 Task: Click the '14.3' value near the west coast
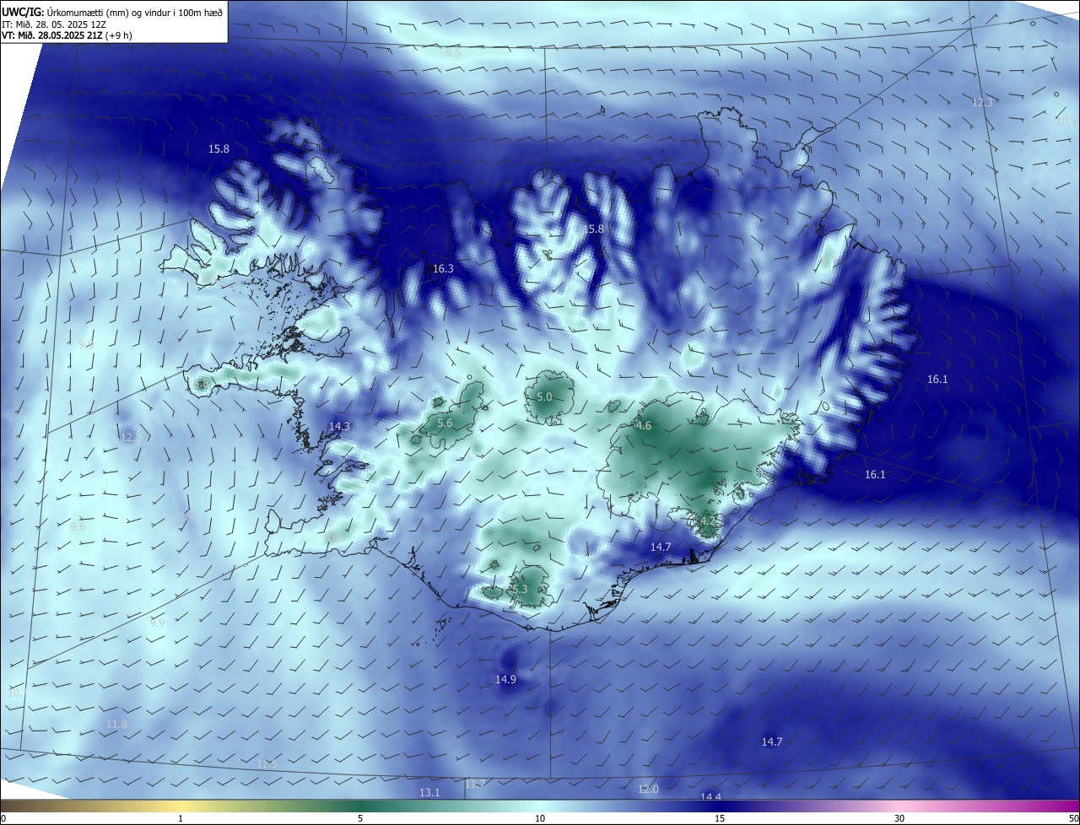pos(339,427)
